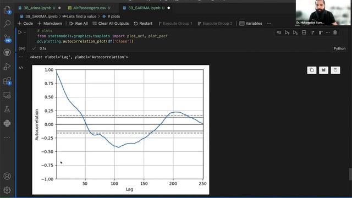Open the Explorer view in activity bar
Image resolution: width=352 pixels, height=198 pixels.
pos(7,10)
